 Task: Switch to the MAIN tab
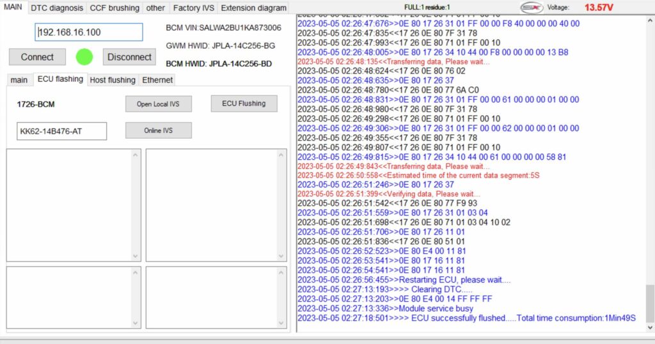pos(13,7)
